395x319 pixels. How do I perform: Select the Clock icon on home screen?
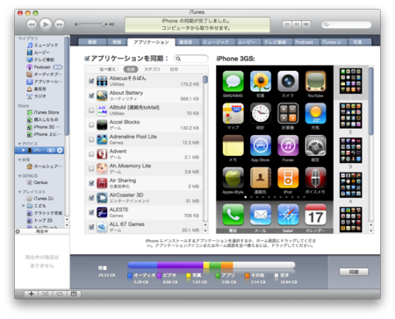coord(261,113)
